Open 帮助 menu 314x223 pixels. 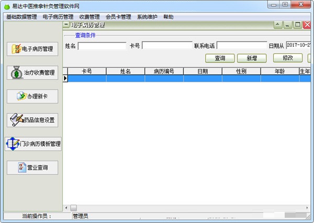[169, 17]
